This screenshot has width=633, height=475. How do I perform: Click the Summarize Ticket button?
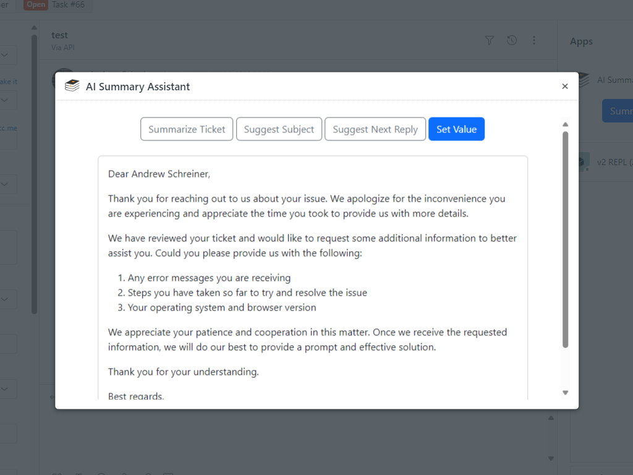point(187,129)
